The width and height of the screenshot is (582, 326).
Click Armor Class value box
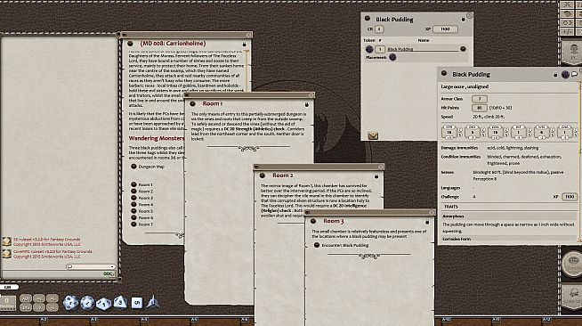point(479,99)
